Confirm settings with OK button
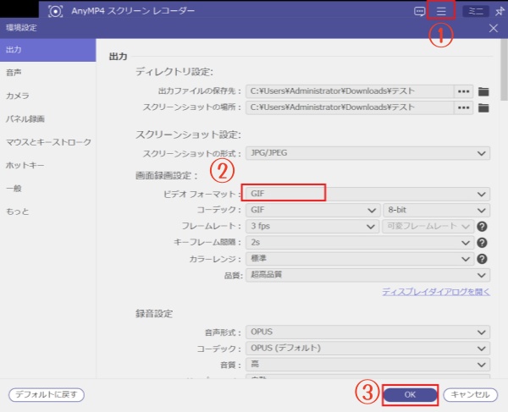Image resolution: width=508 pixels, height=412 pixels. tap(410, 395)
